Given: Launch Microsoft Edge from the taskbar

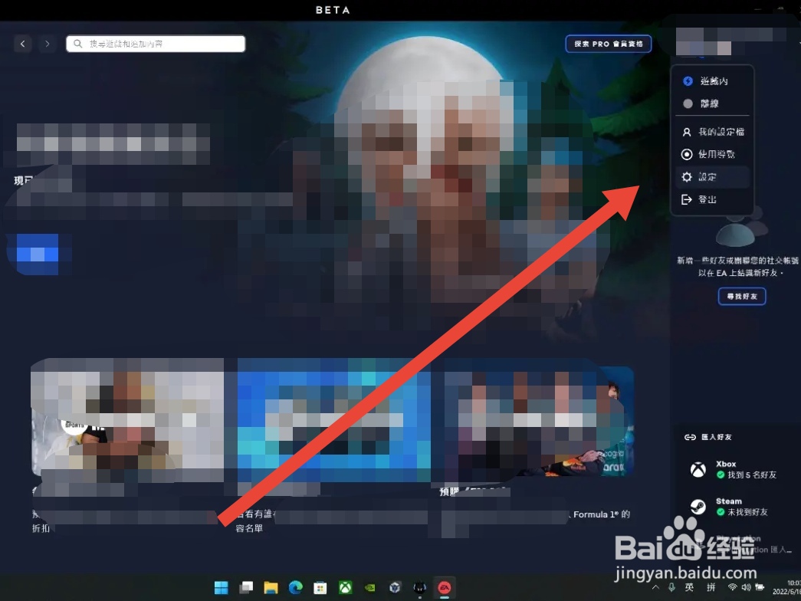Looking at the screenshot, I should click(x=295, y=588).
